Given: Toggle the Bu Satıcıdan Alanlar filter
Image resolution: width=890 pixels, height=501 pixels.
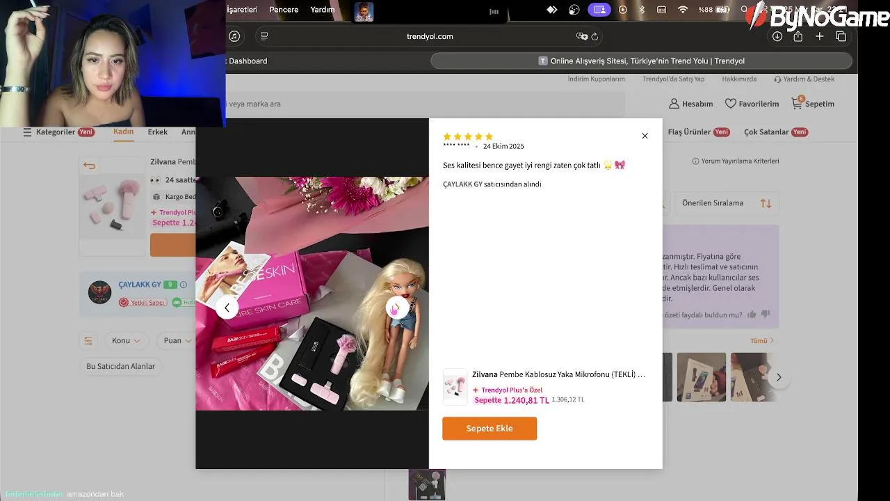Looking at the screenshot, I should [120, 367].
